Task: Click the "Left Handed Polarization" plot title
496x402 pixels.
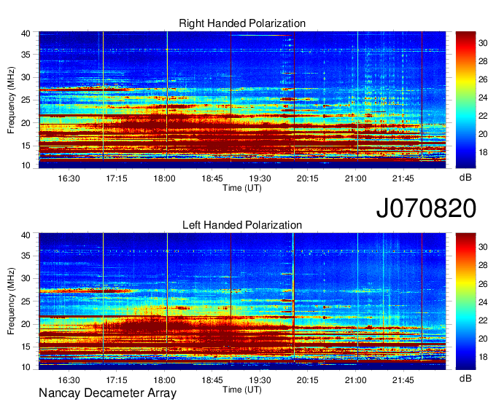Action: (242, 225)
